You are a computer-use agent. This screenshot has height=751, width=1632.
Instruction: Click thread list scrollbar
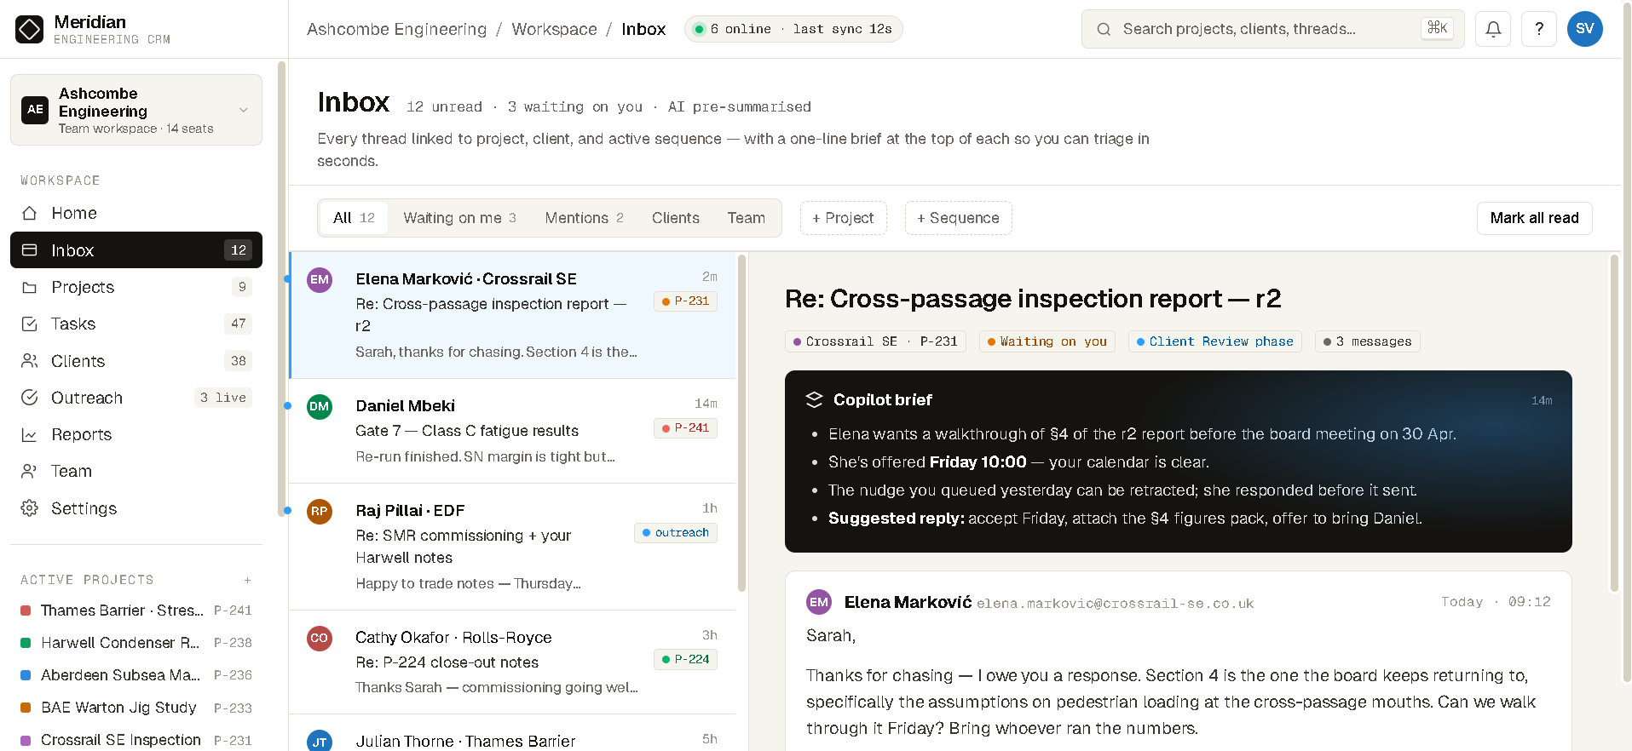tap(741, 423)
